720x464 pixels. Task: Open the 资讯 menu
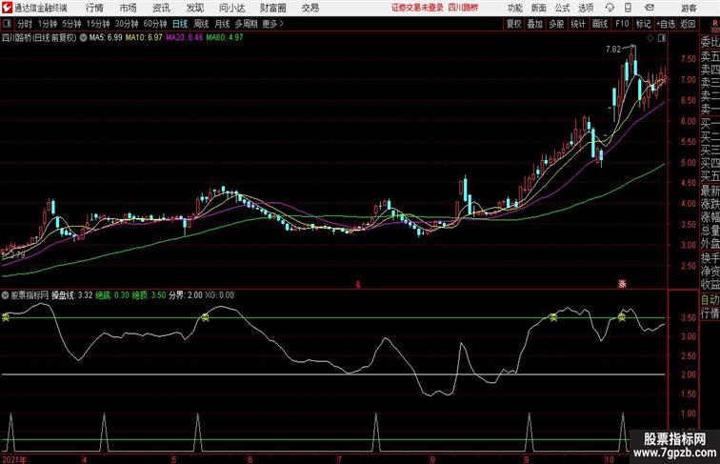(161, 8)
